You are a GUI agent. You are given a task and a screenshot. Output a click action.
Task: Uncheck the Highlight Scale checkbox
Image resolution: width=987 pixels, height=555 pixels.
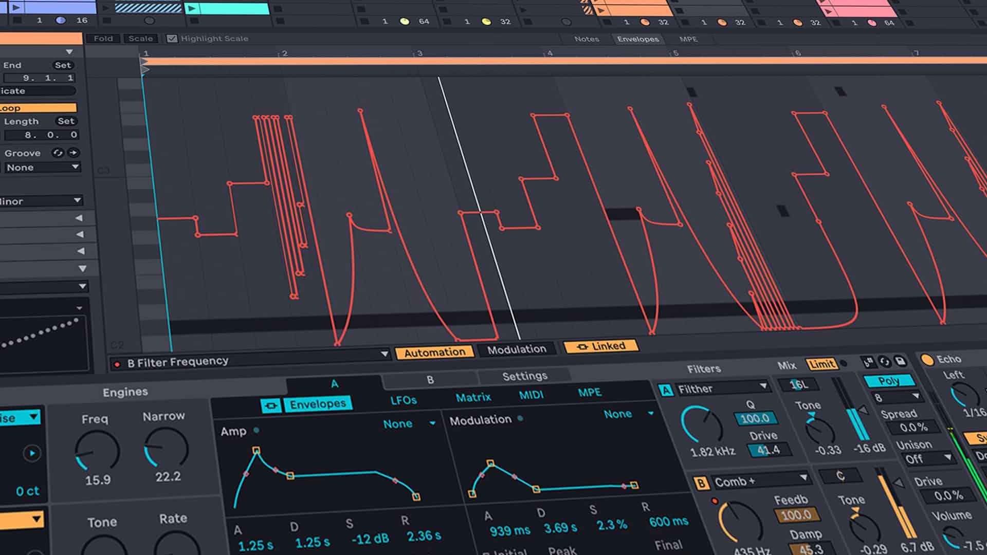point(172,39)
